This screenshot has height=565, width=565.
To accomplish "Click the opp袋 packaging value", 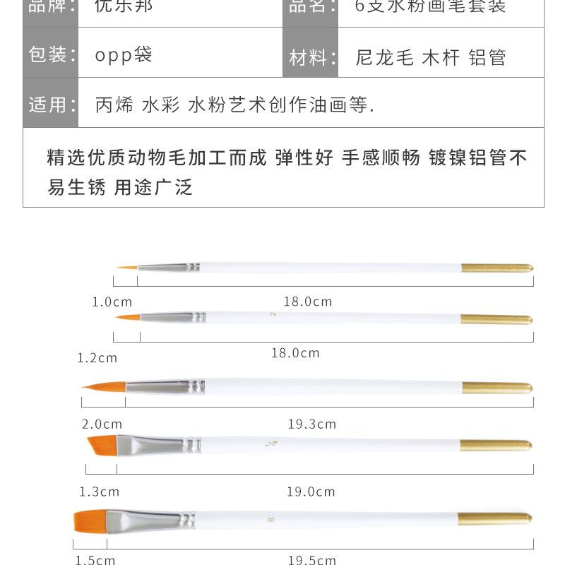I will point(124,55).
